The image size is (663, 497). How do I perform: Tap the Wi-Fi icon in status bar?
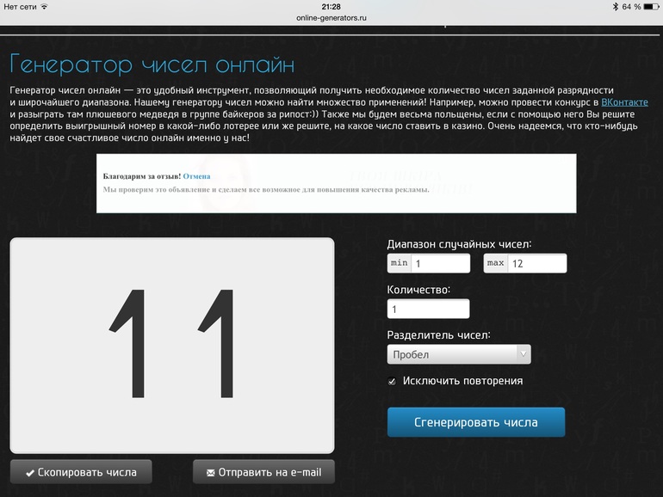tap(44, 6)
